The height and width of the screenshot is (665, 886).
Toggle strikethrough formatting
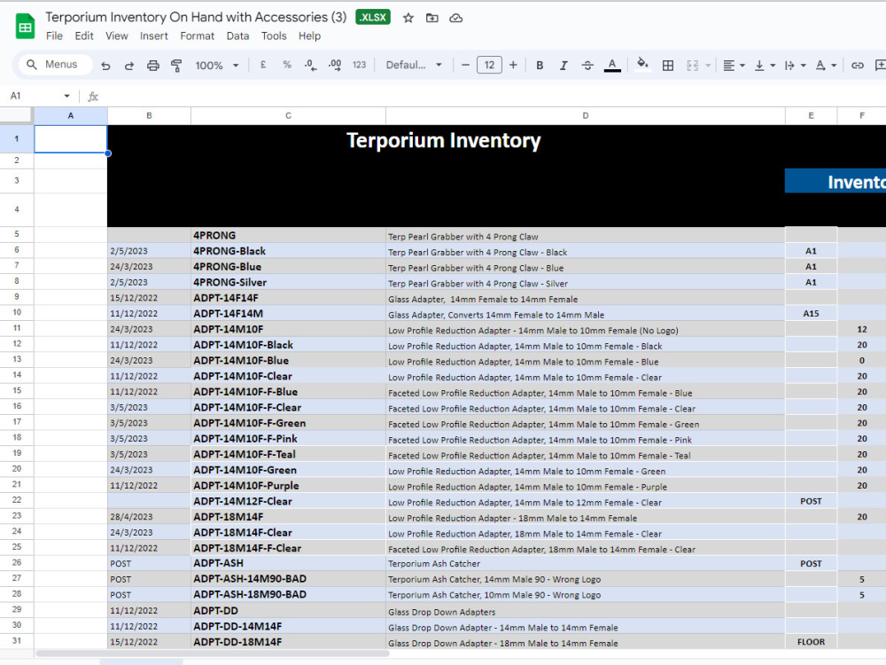[x=587, y=65]
